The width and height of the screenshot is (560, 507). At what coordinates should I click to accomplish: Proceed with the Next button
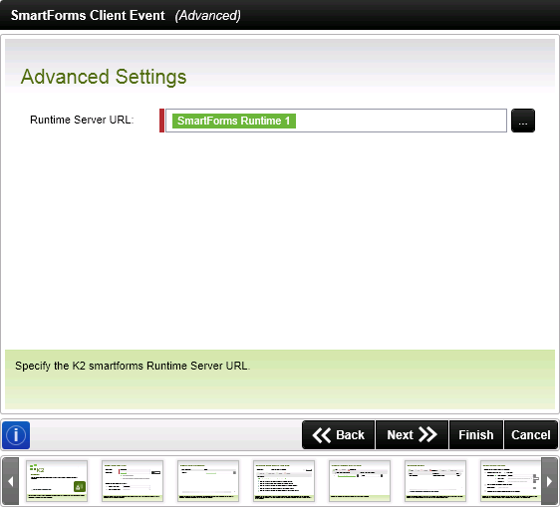click(412, 435)
